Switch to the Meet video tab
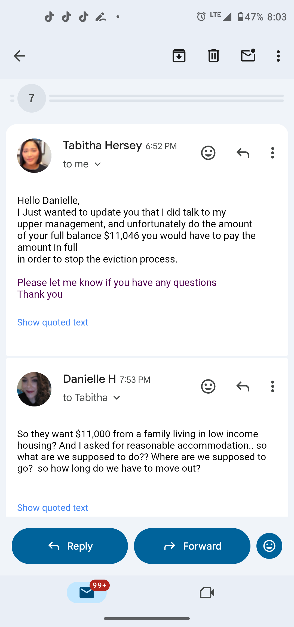294x627 pixels. (207, 592)
